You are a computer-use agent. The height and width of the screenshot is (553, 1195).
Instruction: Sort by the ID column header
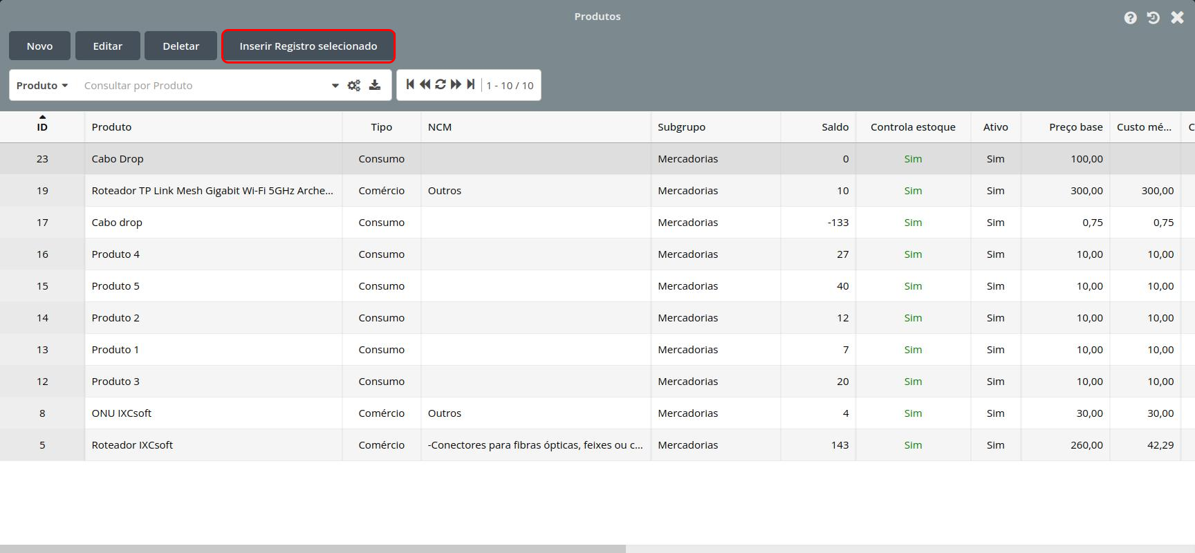42,127
